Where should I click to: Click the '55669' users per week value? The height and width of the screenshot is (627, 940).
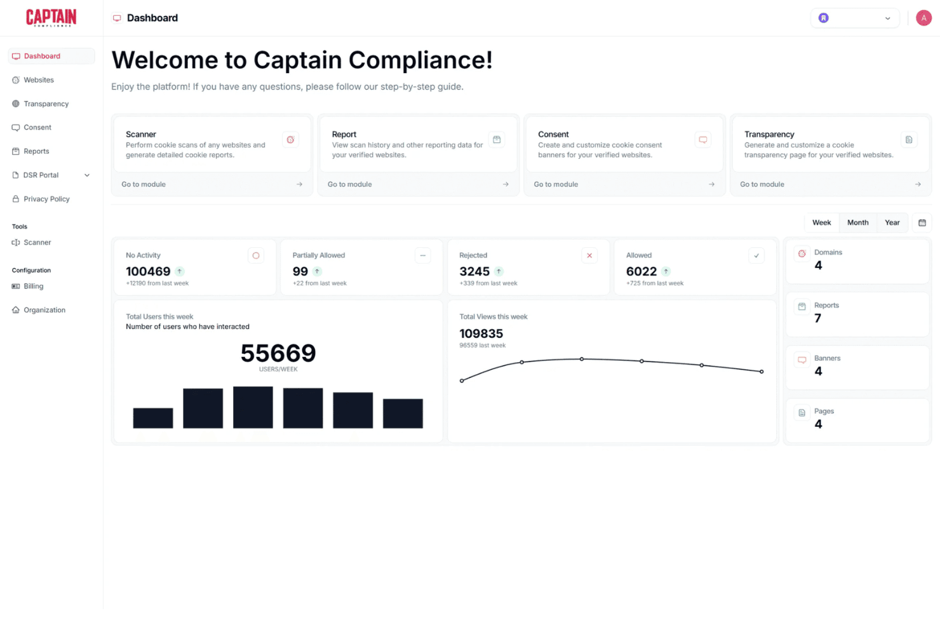[x=278, y=353]
